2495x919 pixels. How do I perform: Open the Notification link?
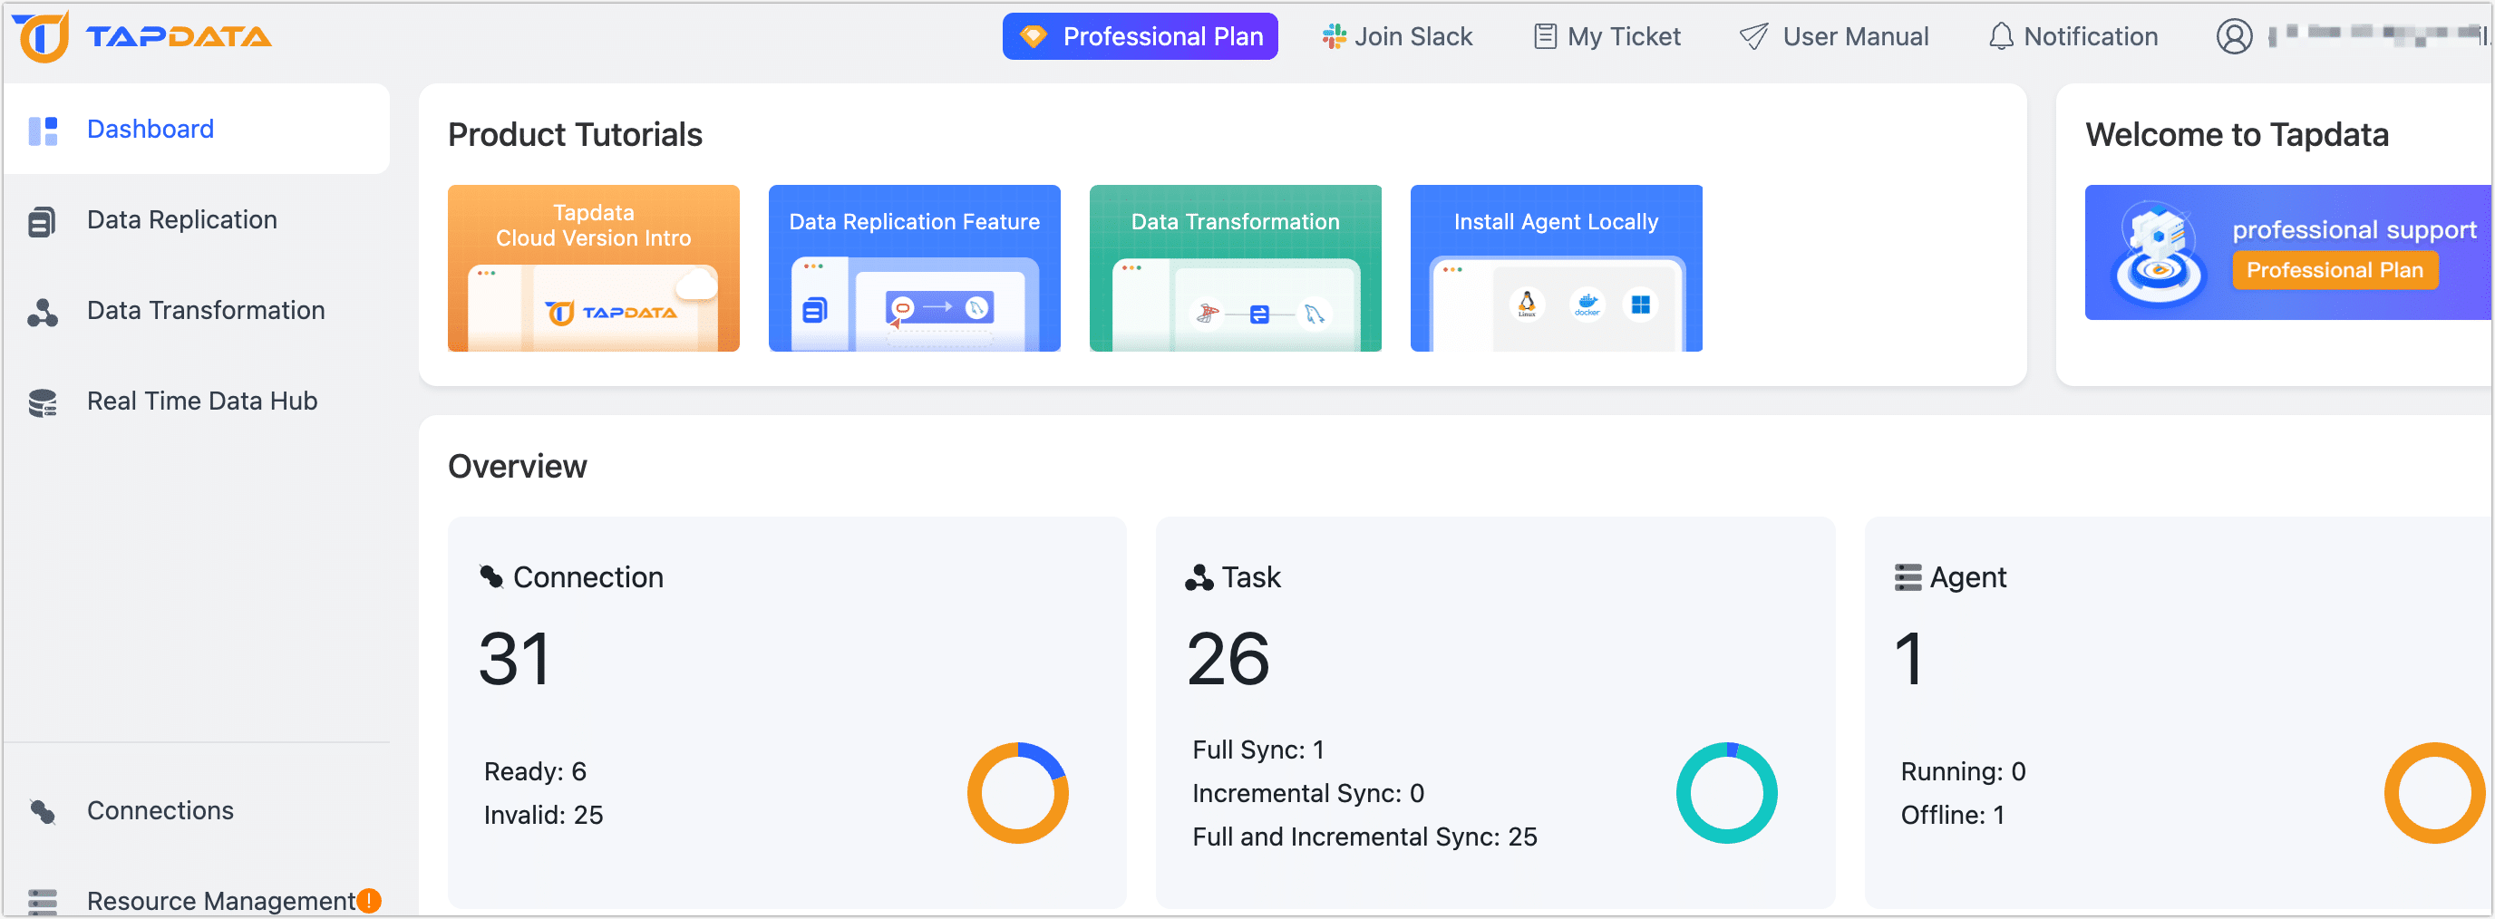point(2073,37)
